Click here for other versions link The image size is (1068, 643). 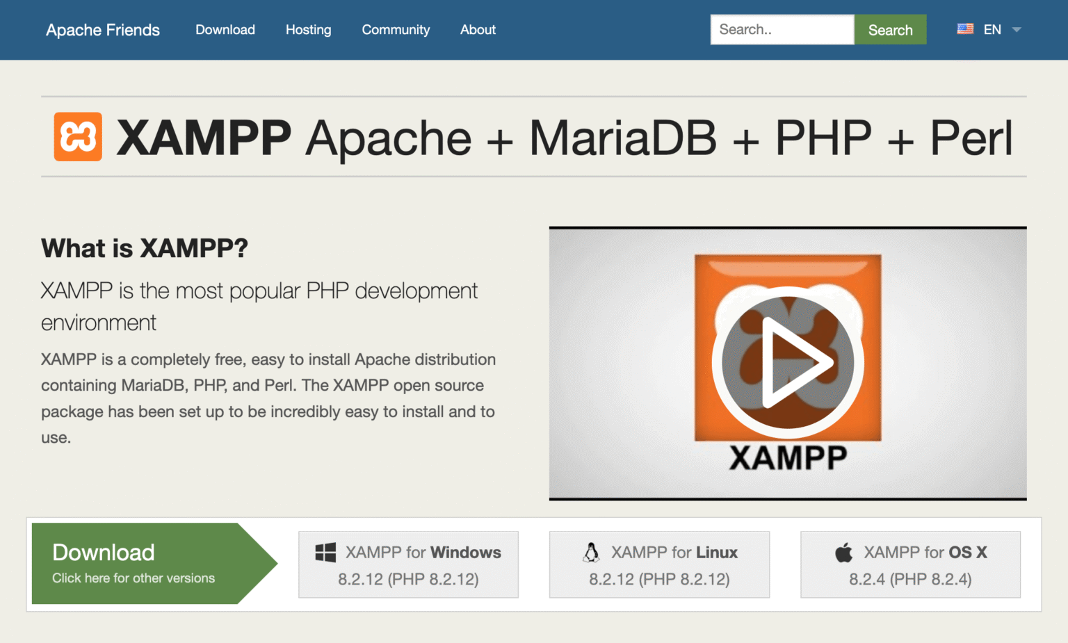(133, 578)
